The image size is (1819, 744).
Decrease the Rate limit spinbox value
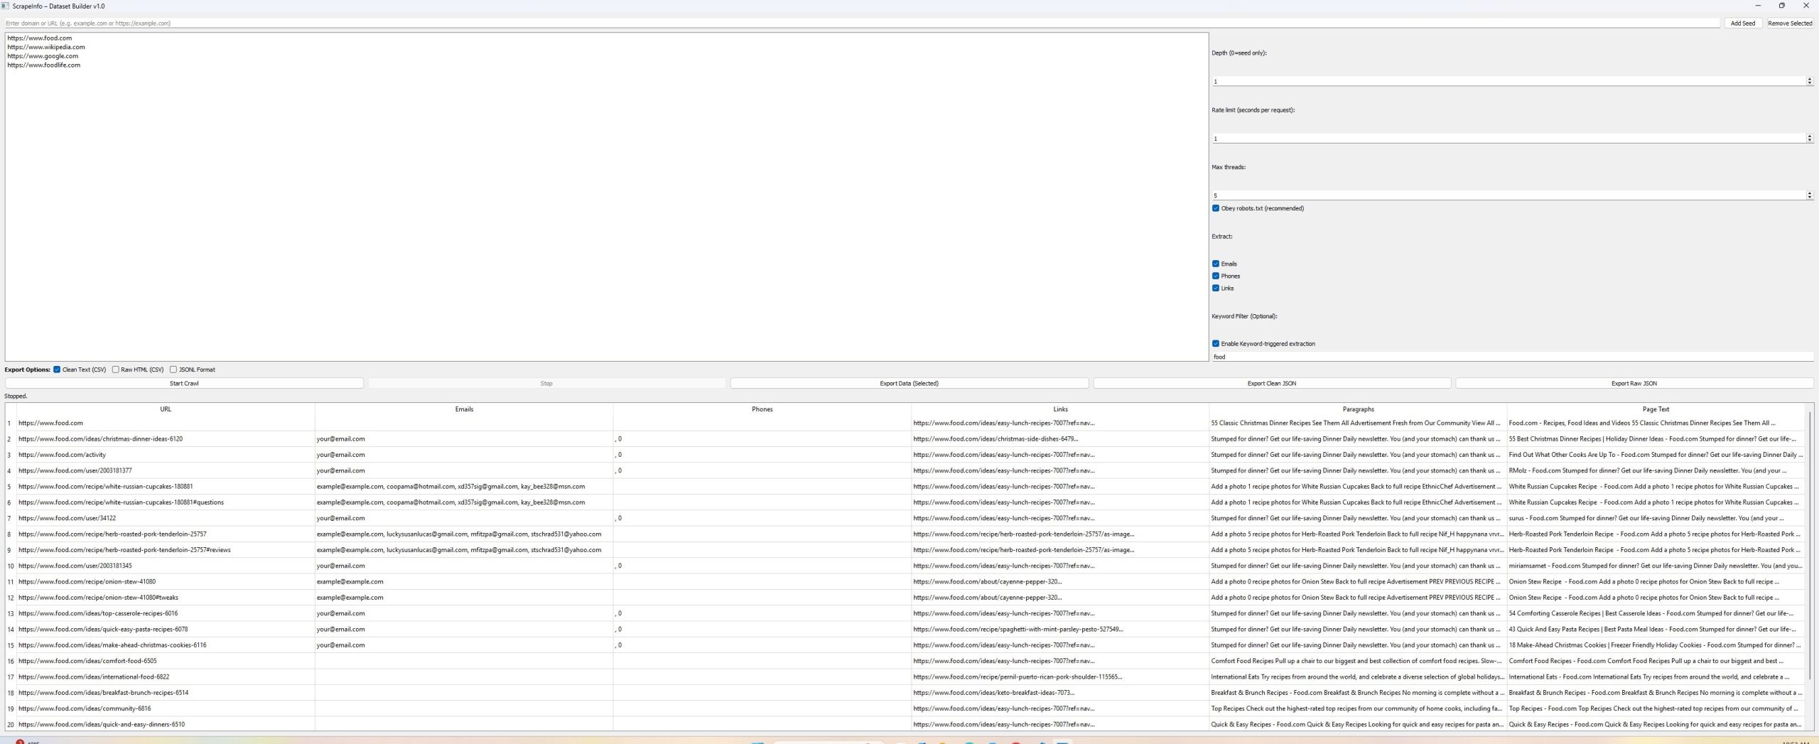(x=1809, y=141)
